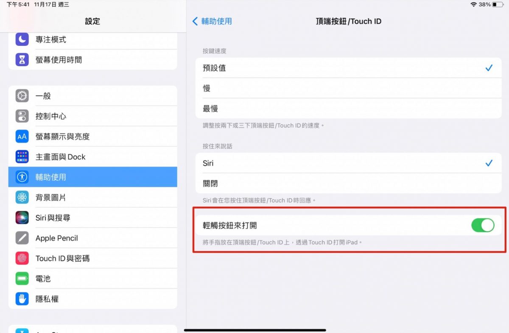Screen dimensions: 509x333
Task: Tap the home indicator bar at bottom
Action: point(255,330)
